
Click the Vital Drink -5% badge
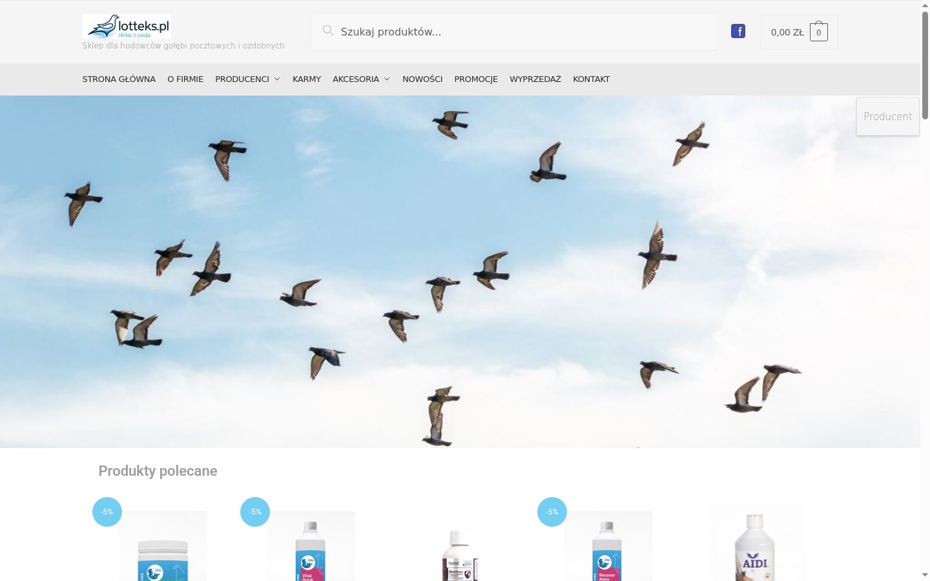tap(255, 512)
